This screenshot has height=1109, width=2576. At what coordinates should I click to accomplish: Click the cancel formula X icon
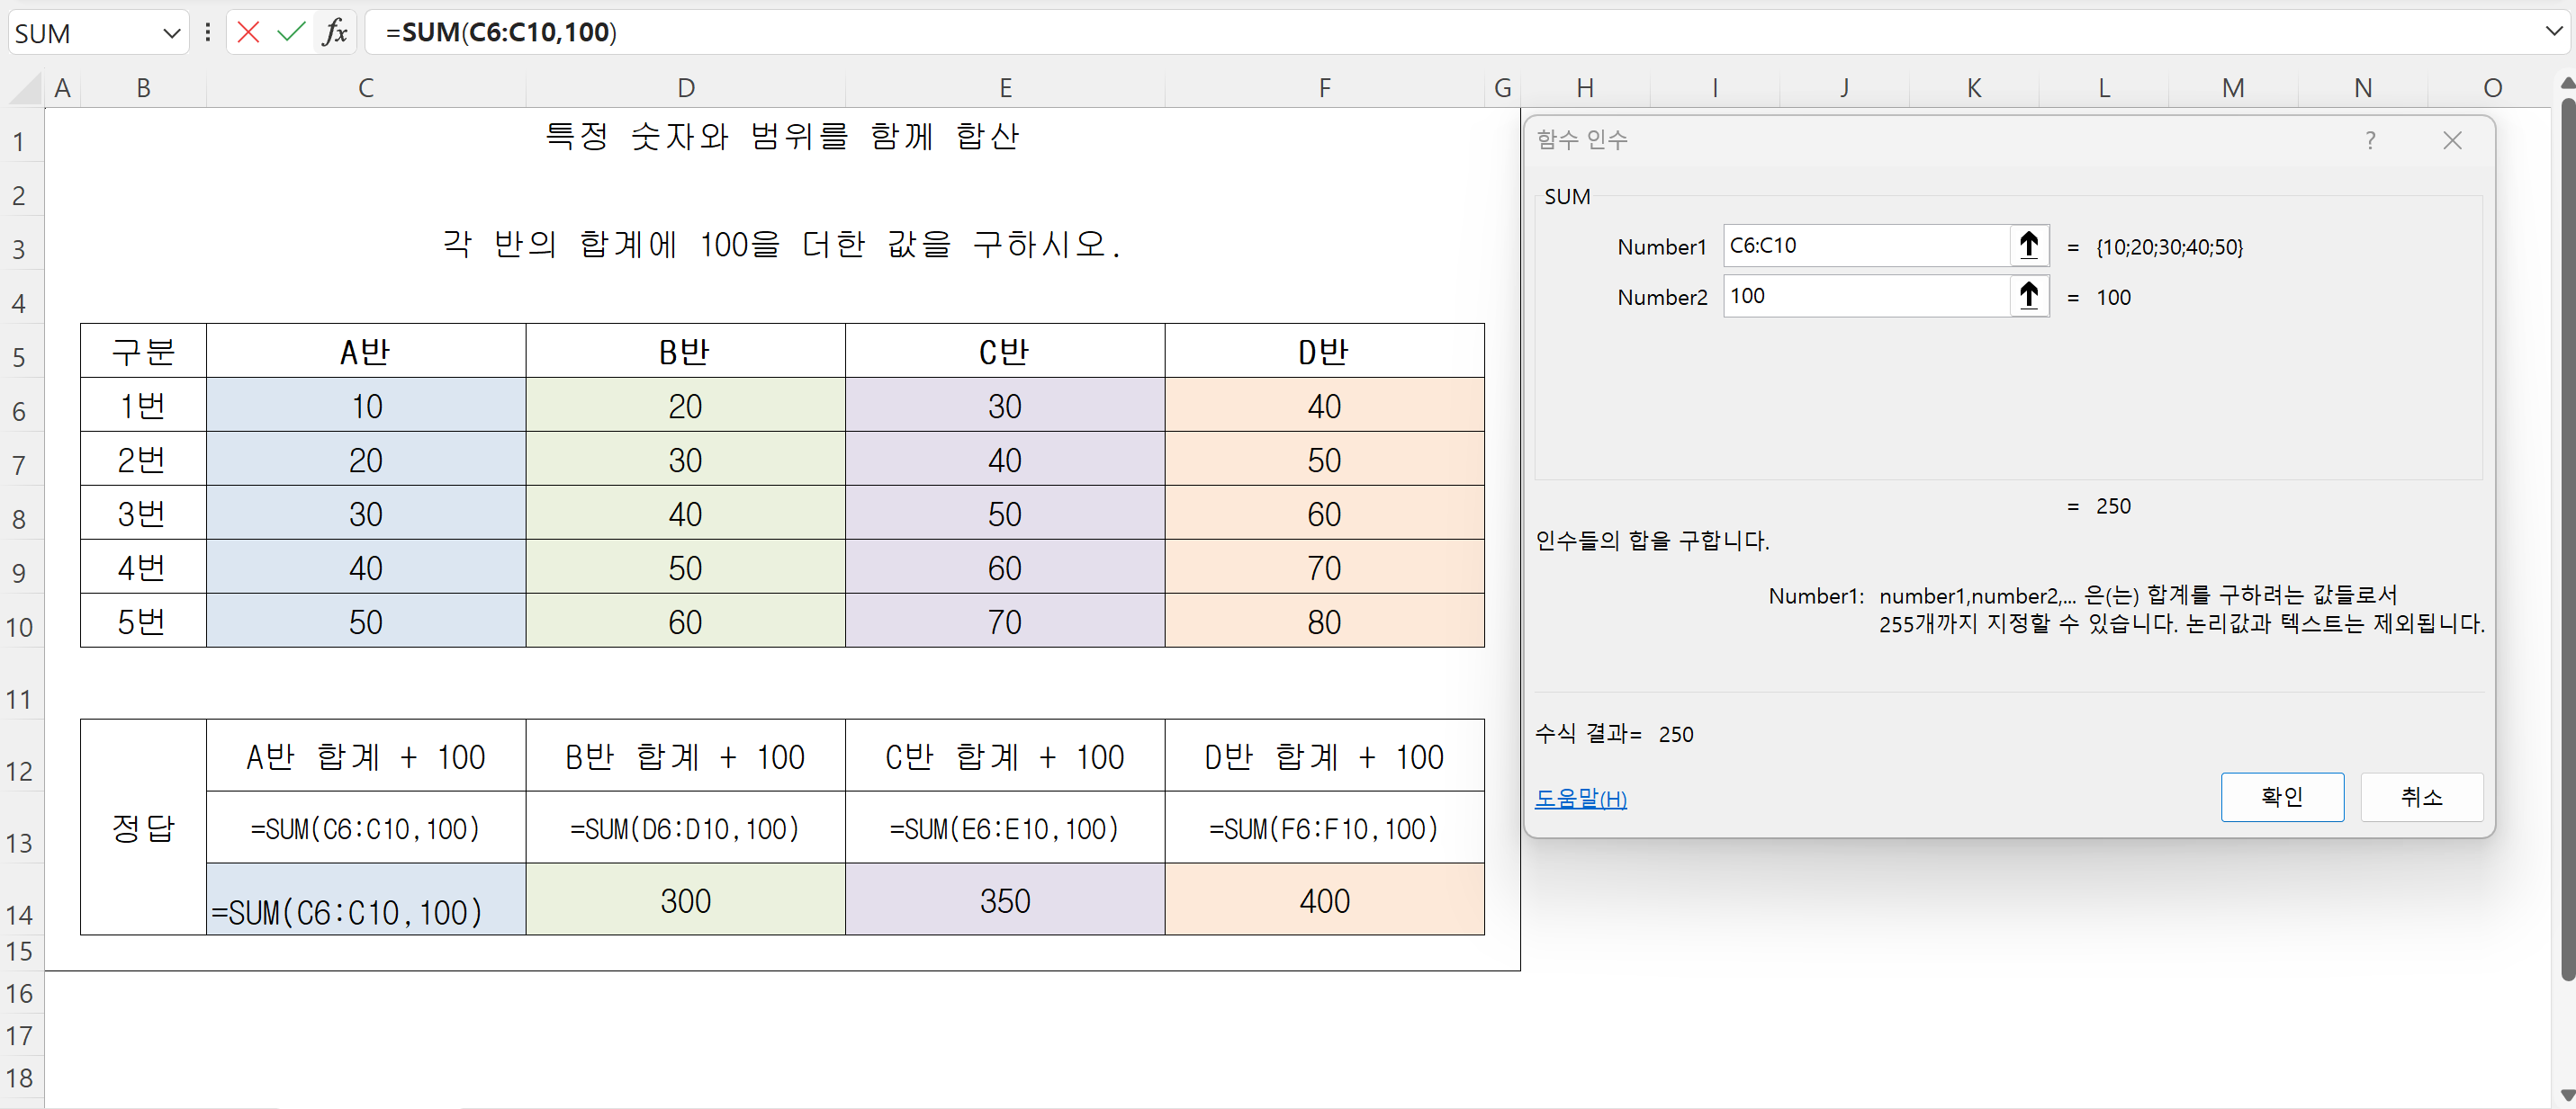pyautogui.click(x=248, y=32)
